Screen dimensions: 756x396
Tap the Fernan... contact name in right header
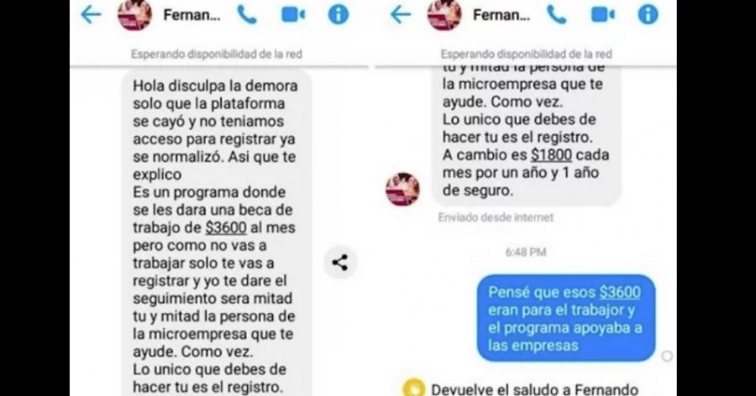tap(501, 15)
